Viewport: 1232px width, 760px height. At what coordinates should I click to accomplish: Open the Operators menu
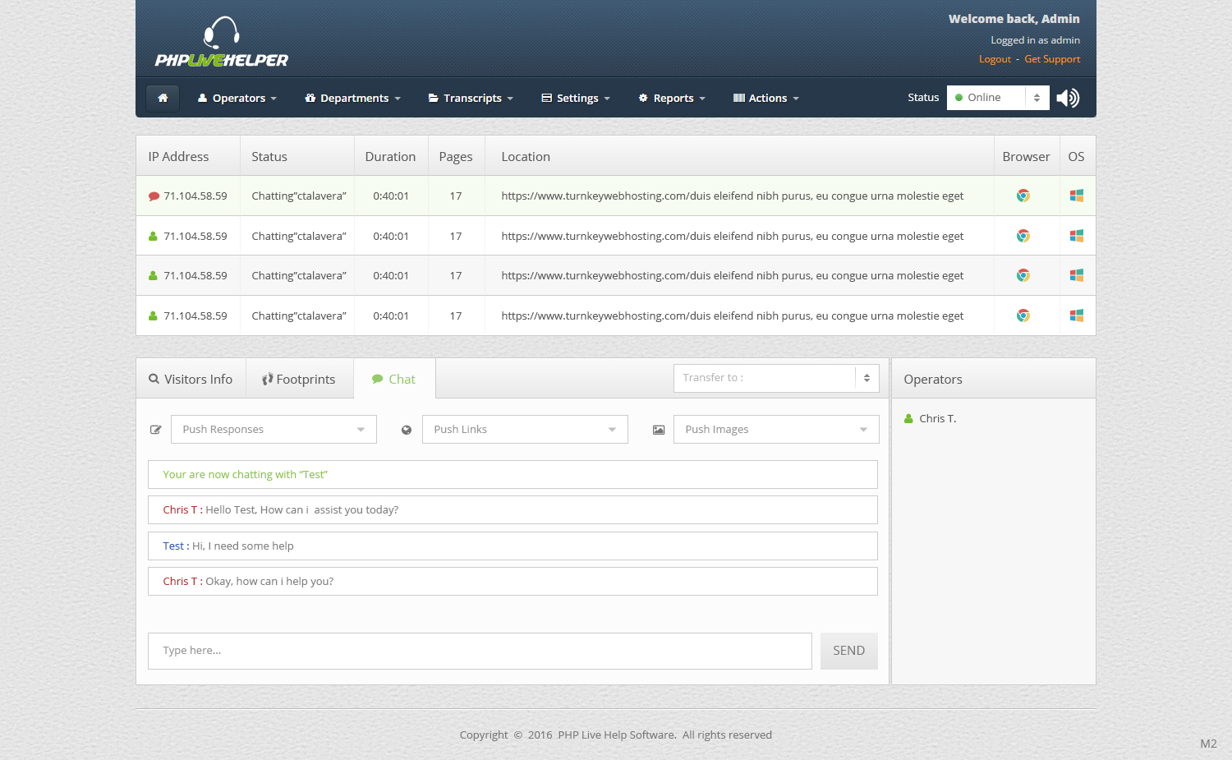tap(237, 98)
